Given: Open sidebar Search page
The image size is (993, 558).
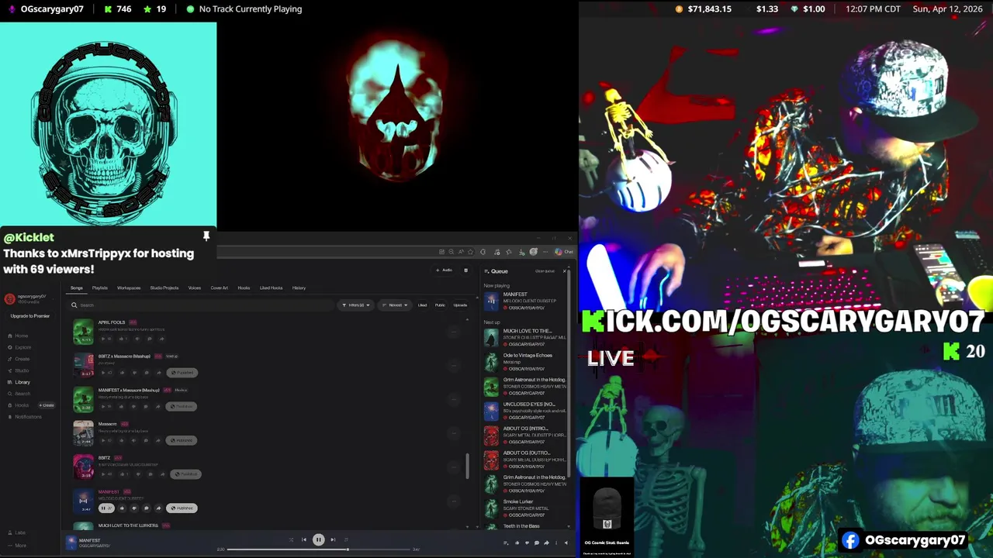Looking at the screenshot, I should point(19,394).
